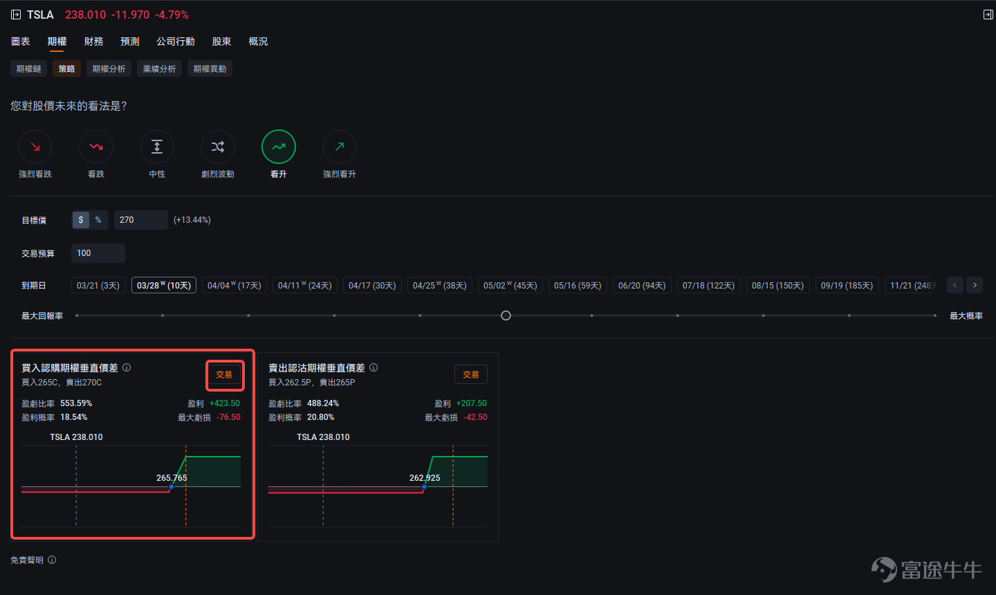Choose expiry date 09/19 (185天)

(847, 285)
